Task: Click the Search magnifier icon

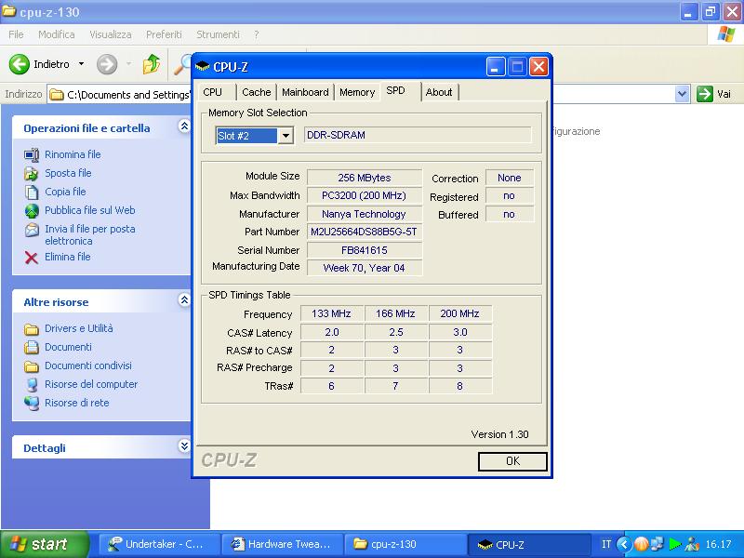Action: 181,64
